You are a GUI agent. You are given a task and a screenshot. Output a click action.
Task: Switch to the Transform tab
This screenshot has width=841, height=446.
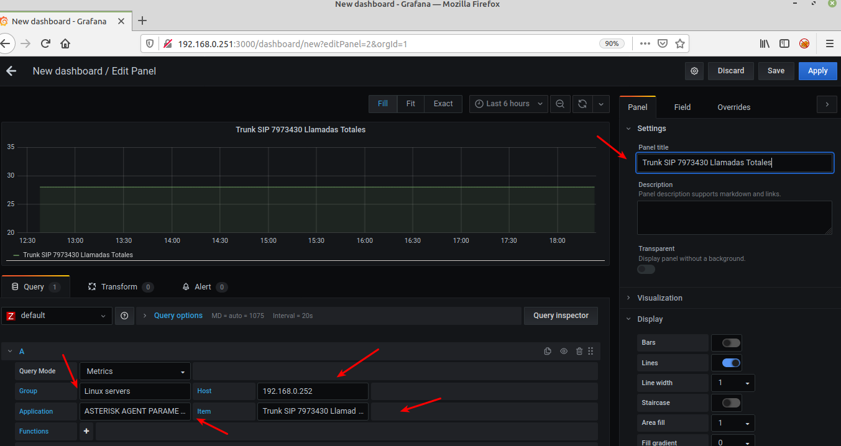pos(120,287)
